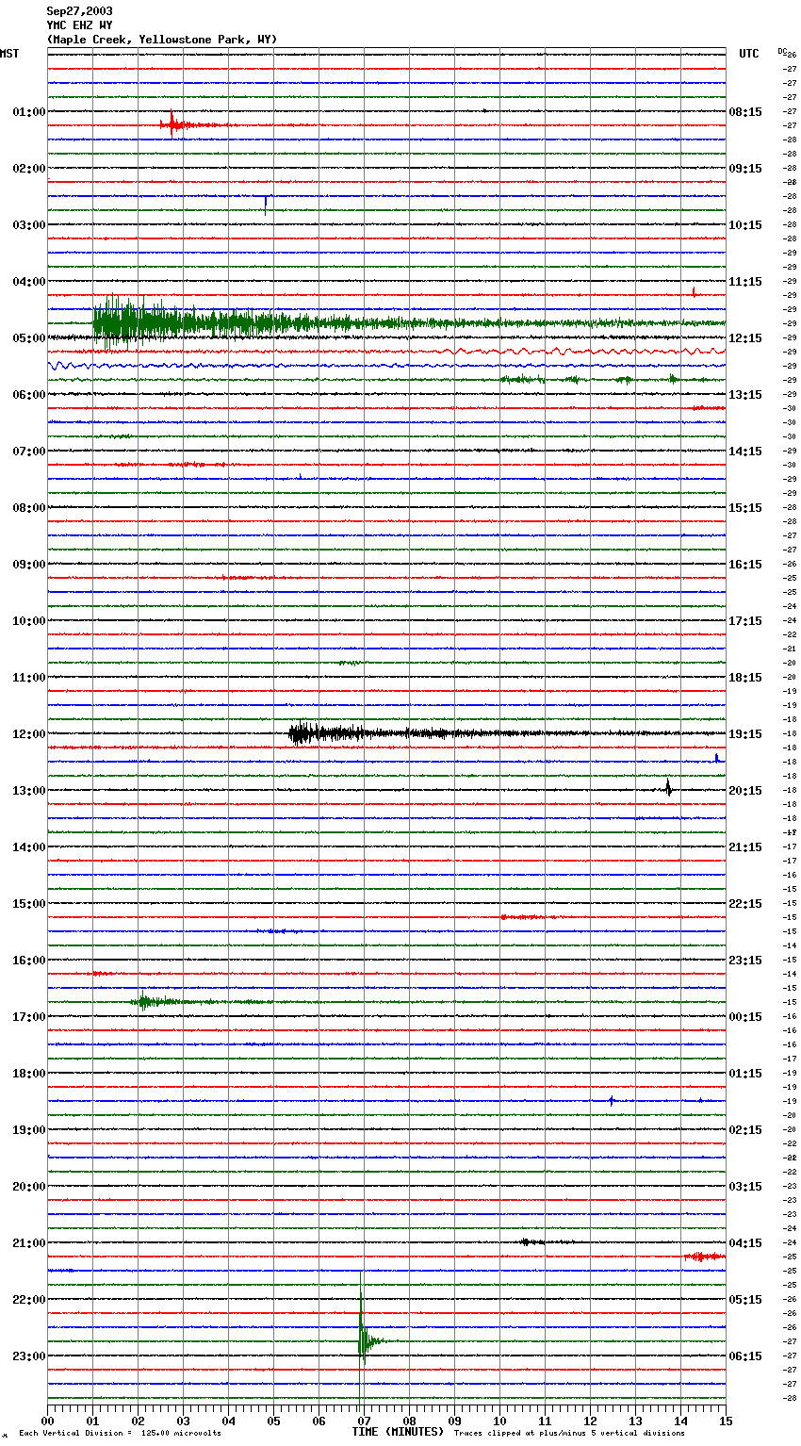Click the '10:15' UTC row label
Image resolution: width=801 pixels, height=1446 pixels.
[745, 225]
